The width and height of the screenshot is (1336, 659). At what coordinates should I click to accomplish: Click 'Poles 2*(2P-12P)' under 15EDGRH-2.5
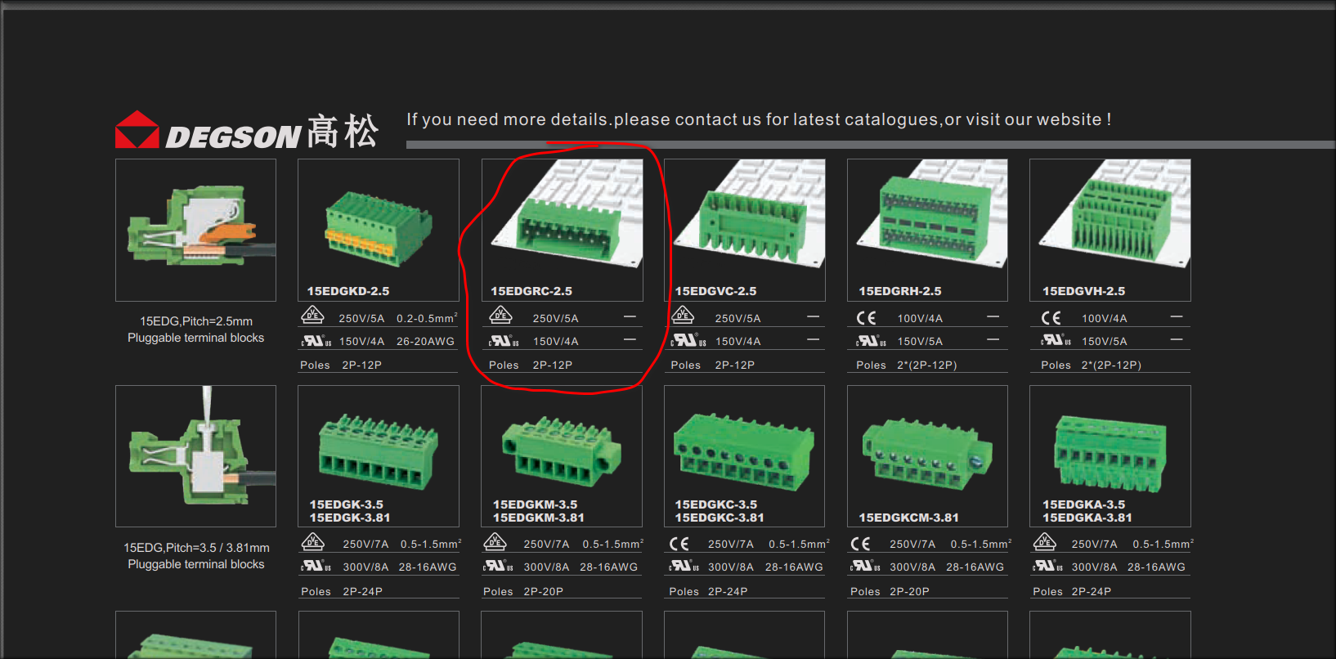(907, 365)
